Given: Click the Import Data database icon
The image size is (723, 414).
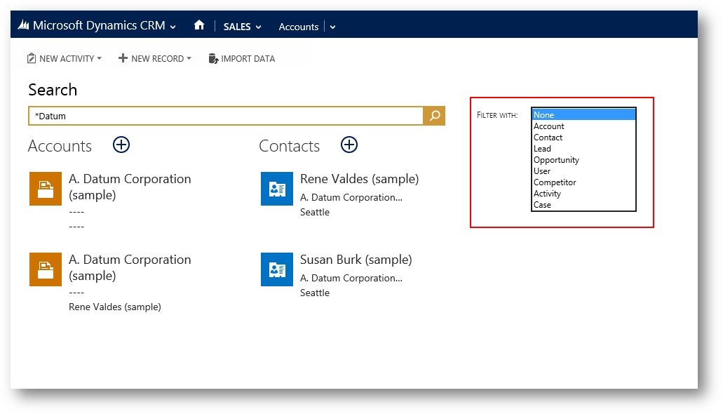Looking at the screenshot, I should pos(213,58).
